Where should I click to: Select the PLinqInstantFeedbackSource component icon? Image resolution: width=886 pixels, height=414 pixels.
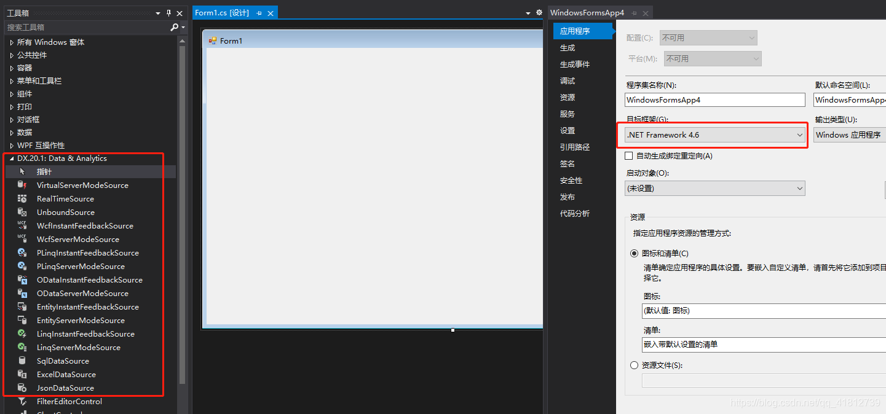[x=22, y=252]
